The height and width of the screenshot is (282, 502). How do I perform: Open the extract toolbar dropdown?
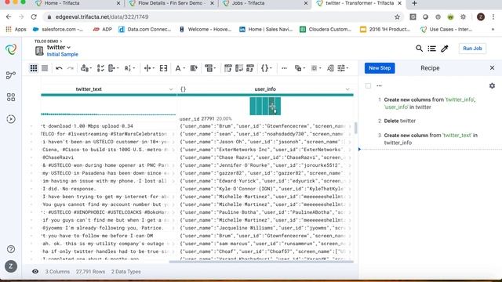(113, 68)
